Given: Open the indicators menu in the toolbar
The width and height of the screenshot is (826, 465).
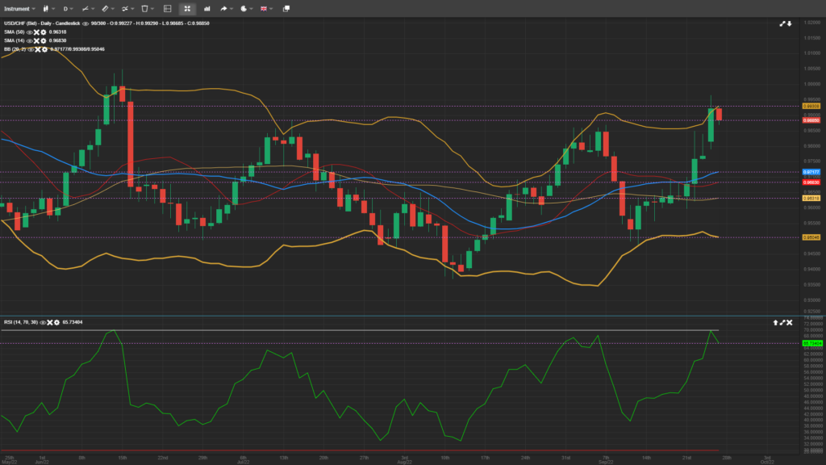Looking at the screenshot, I should coord(127,8).
